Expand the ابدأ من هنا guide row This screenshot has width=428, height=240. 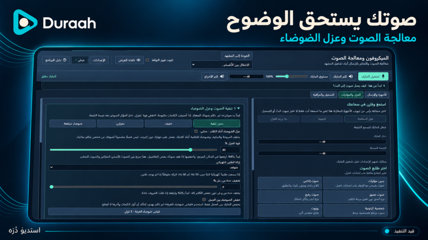pos(215,86)
